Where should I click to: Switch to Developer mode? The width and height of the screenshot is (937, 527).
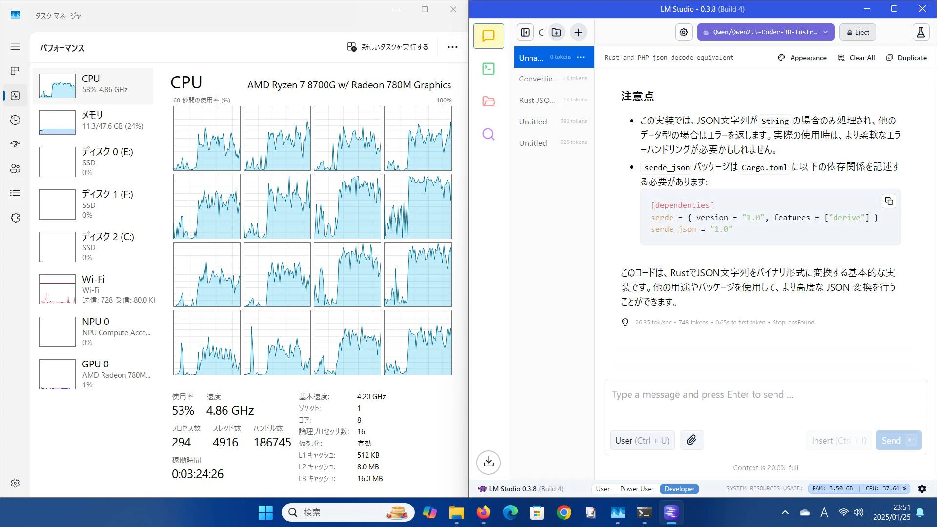click(x=679, y=489)
